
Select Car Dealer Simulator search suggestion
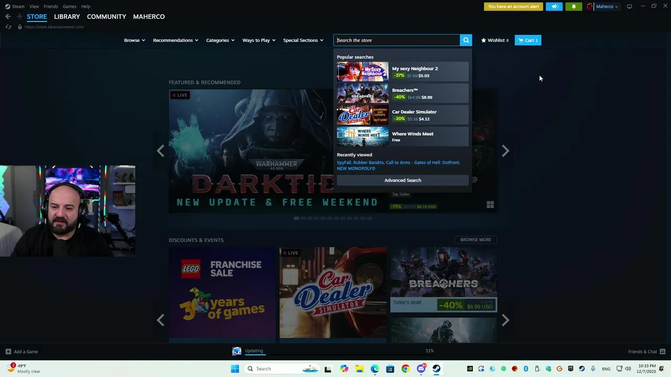[403, 115]
